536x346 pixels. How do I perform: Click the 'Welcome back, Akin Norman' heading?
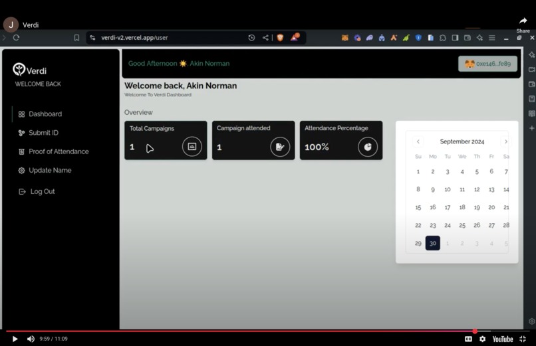click(x=180, y=86)
